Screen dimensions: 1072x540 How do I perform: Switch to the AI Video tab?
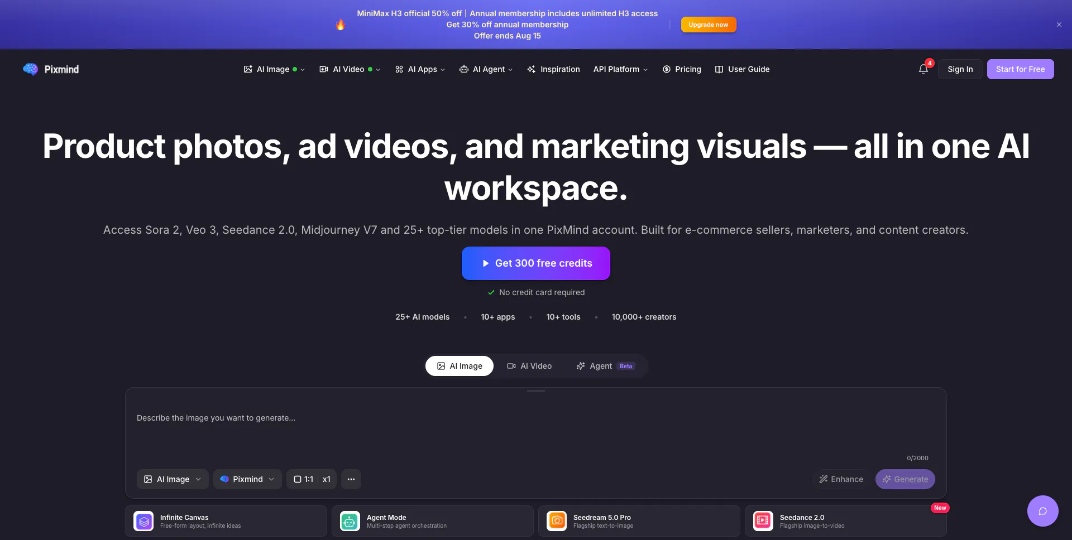coord(529,366)
